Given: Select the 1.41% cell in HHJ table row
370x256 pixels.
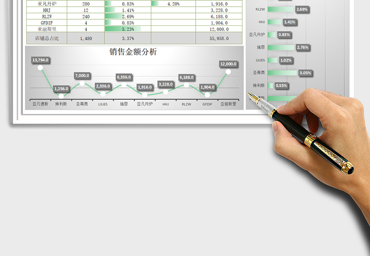Looking at the screenshot, I should tap(128, 10).
